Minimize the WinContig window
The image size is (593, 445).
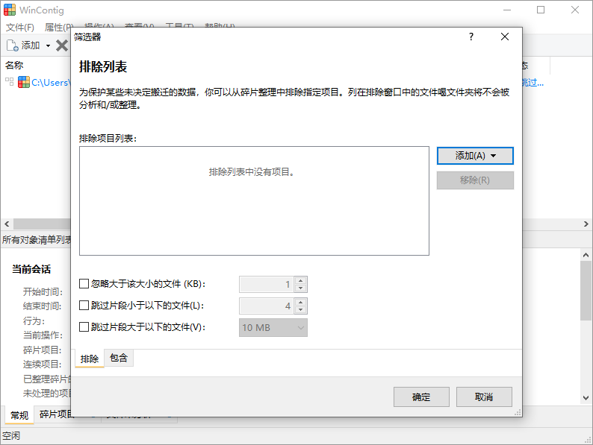pyautogui.click(x=507, y=10)
